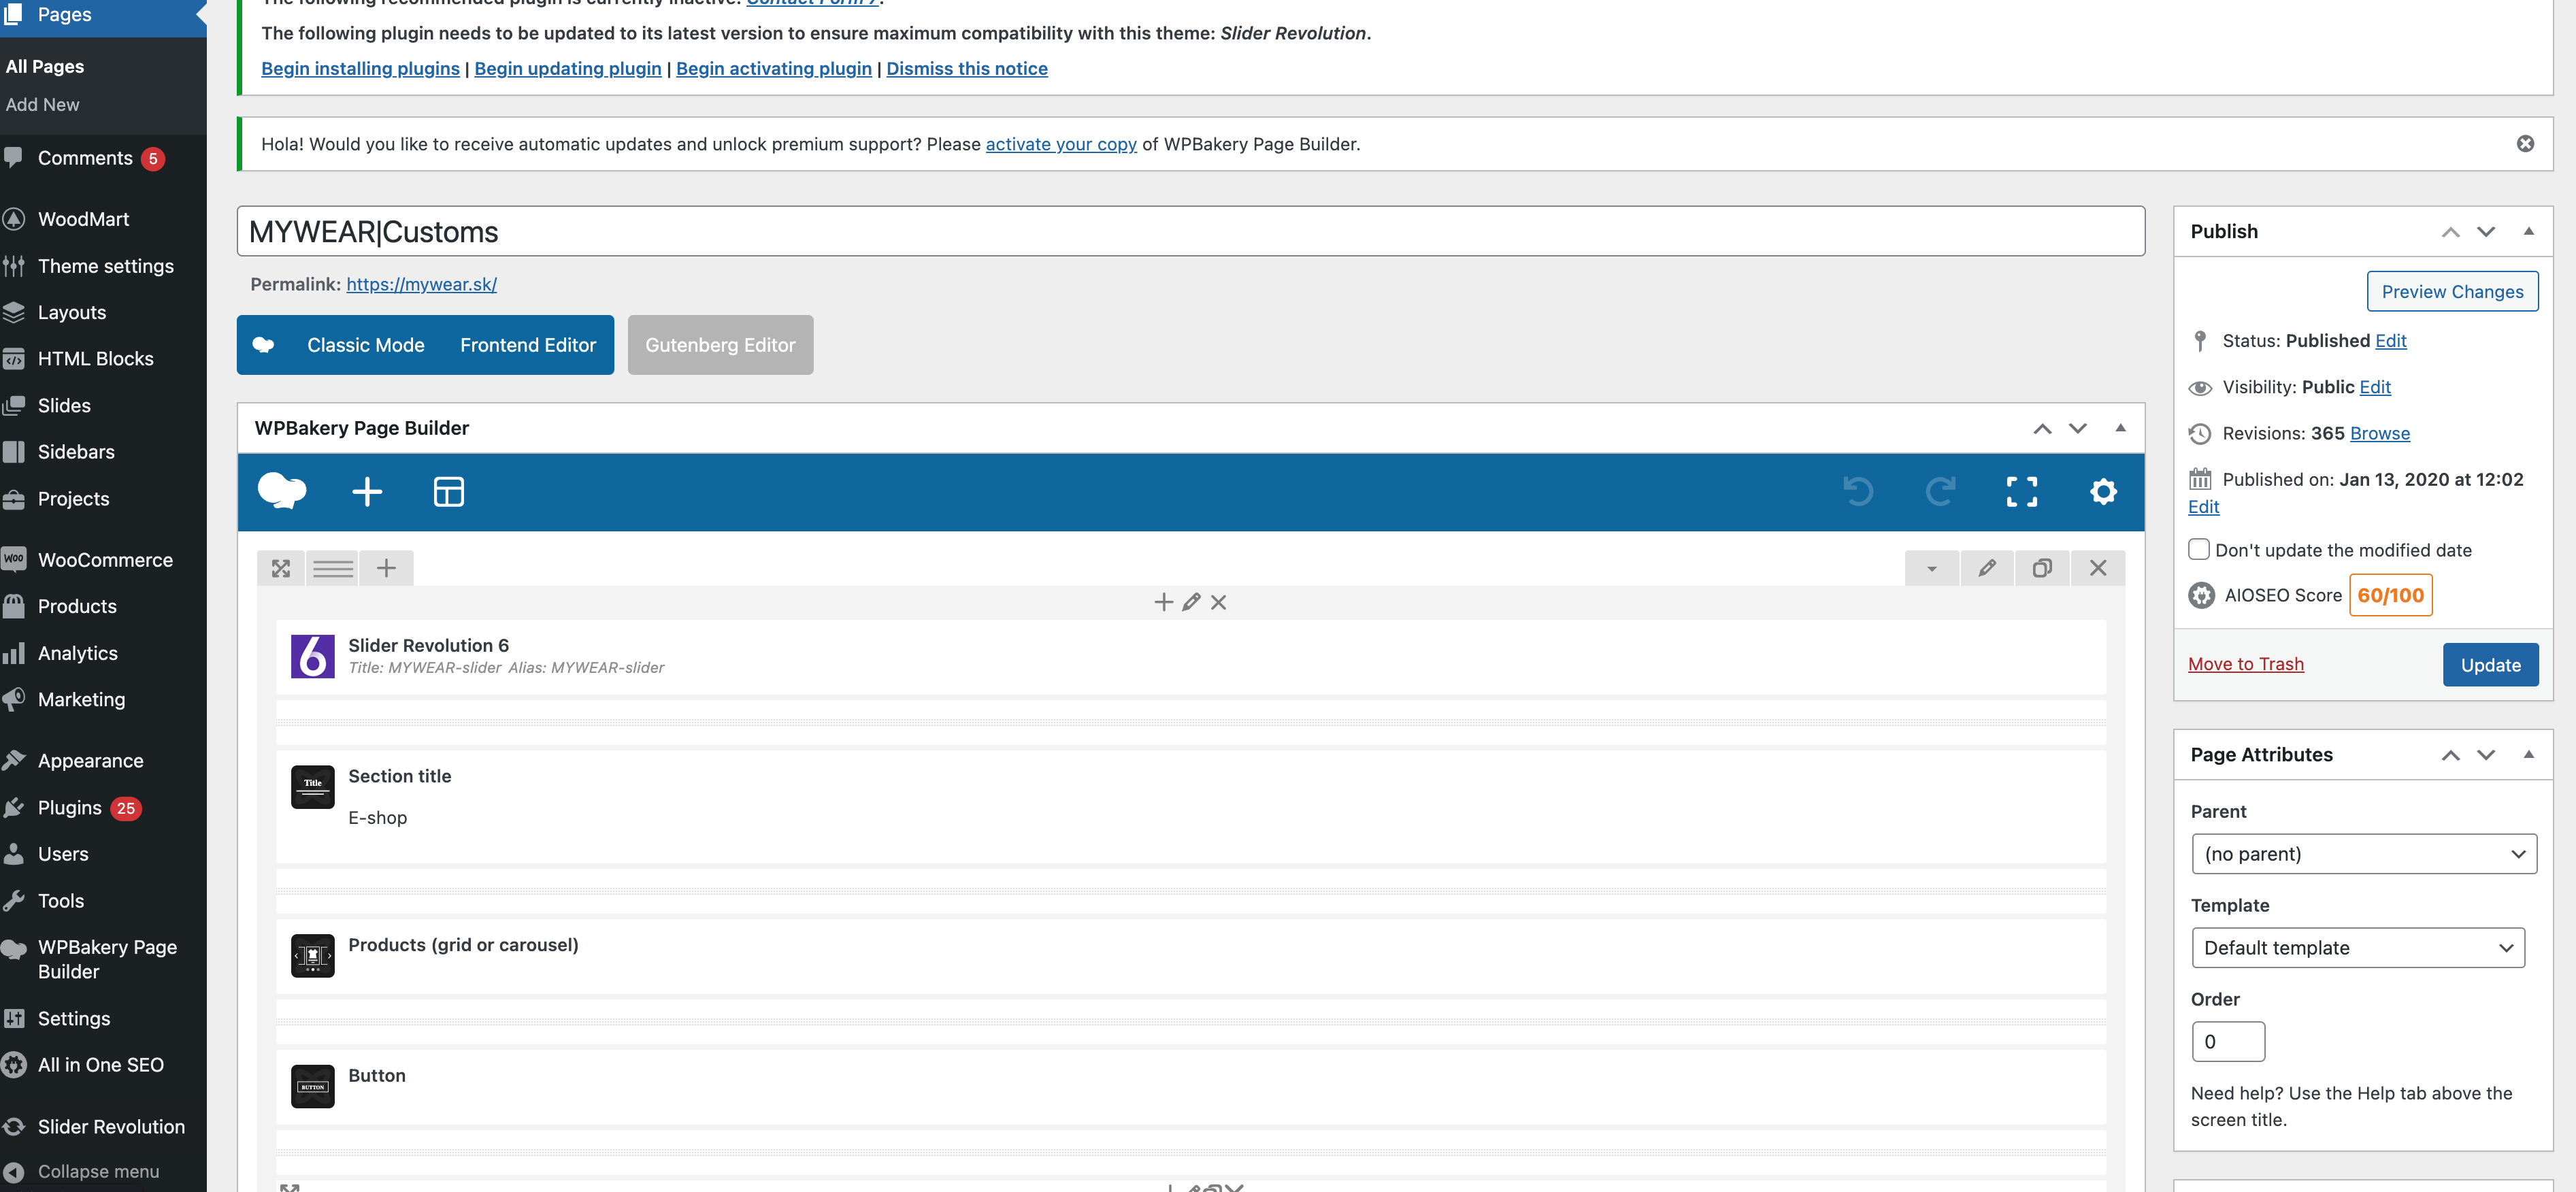
Task: Dismiss the WPBakery activation notice
Action: [x=2525, y=143]
